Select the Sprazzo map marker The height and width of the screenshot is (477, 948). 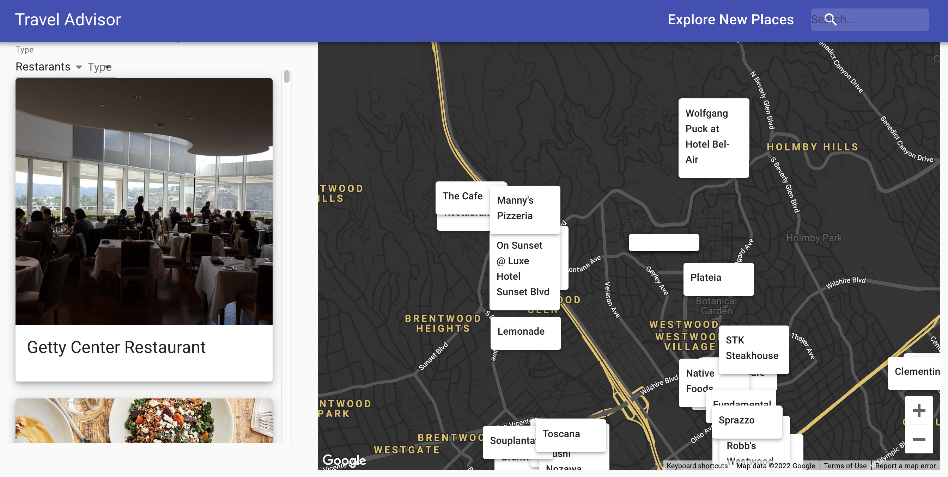(x=747, y=422)
